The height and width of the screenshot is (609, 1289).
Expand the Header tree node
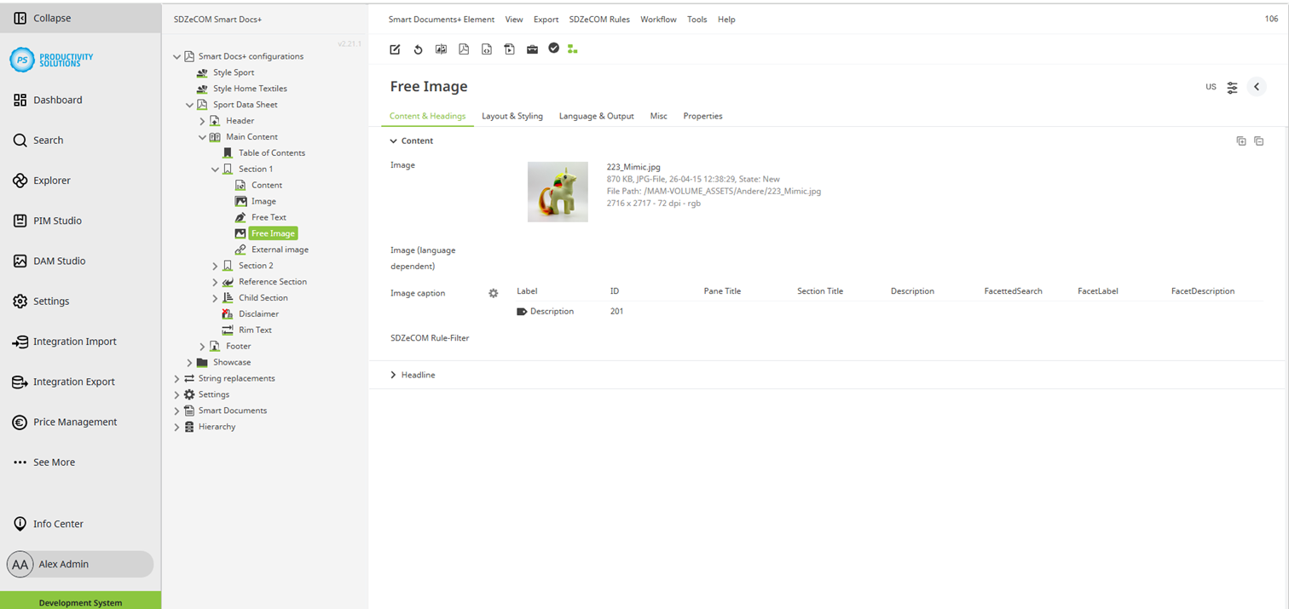pos(203,121)
